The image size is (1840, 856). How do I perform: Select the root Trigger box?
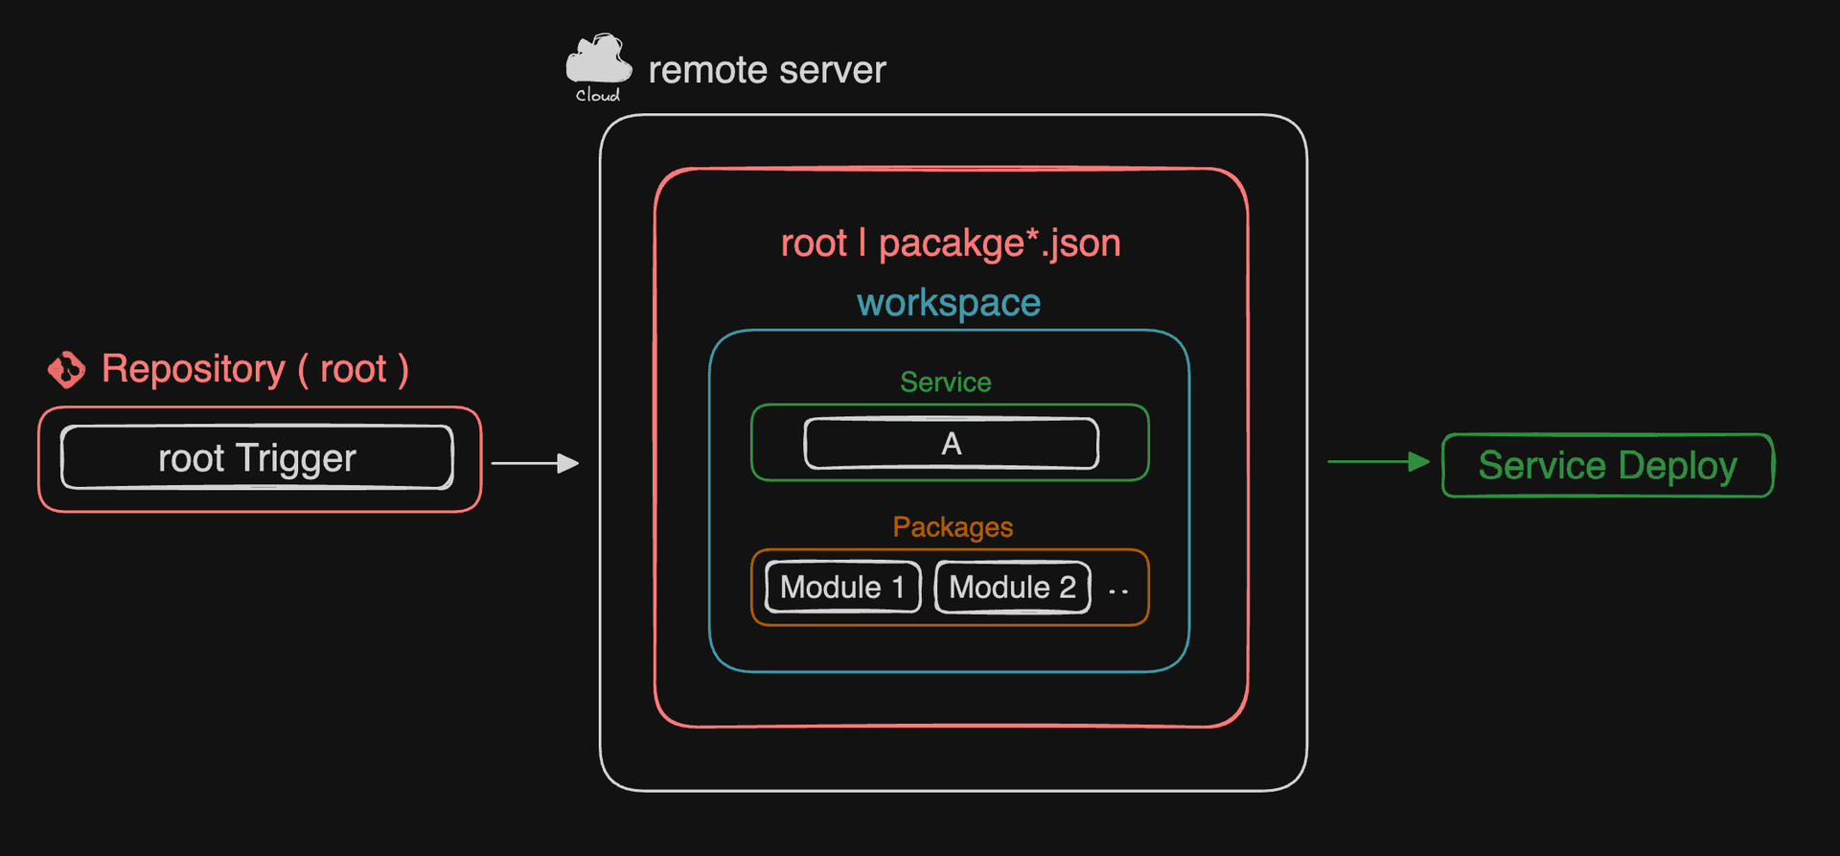pos(257,458)
